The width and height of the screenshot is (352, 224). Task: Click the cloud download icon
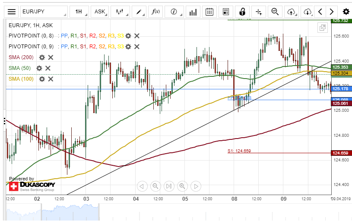click(307, 12)
